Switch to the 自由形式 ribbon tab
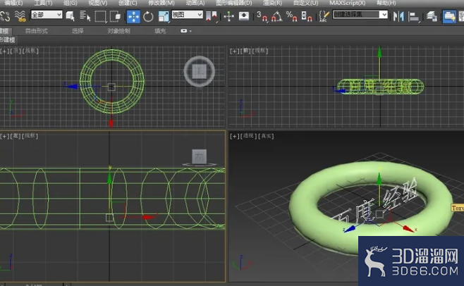 tap(37, 31)
